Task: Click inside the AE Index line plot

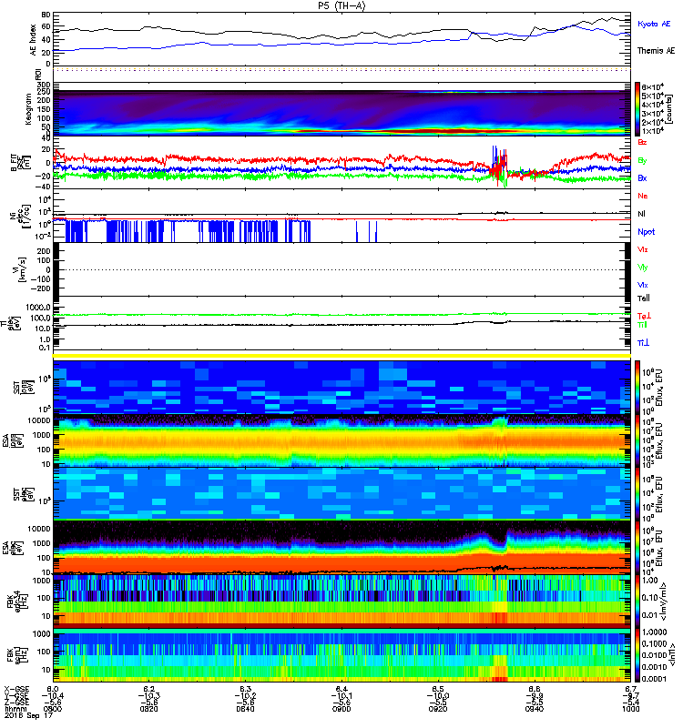Action: tap(341, 39)
